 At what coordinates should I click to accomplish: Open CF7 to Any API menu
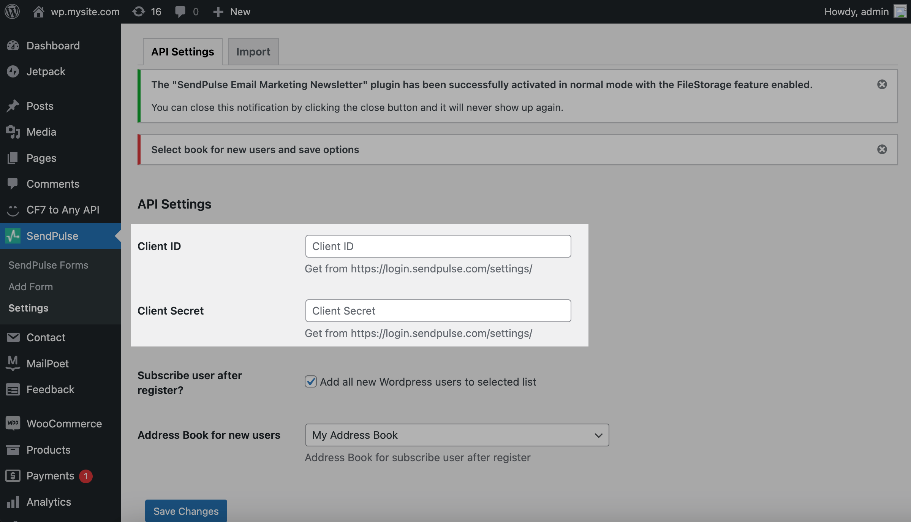pyautogui.click(x=63, y=210)
